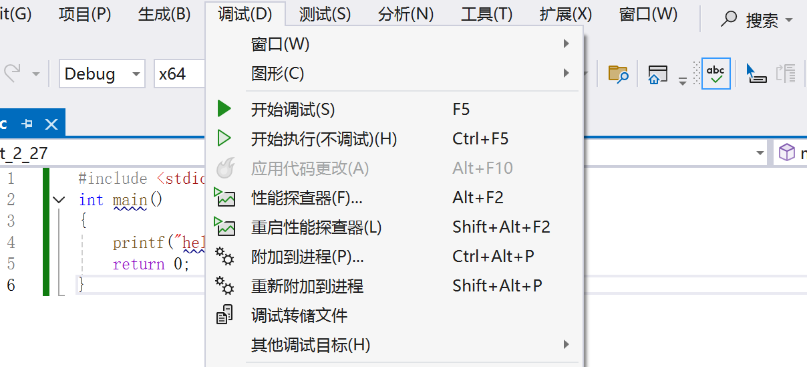
Task: Open the Tools (工具) menu
Action: tap(486, 14)
